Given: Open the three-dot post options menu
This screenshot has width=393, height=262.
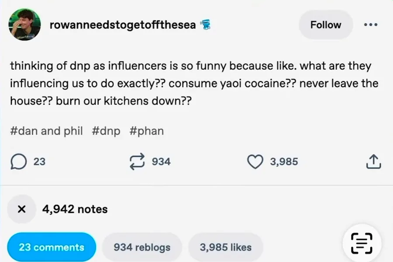Looking at the screenshot, I should pyautogui.click(x=370, y=25).
